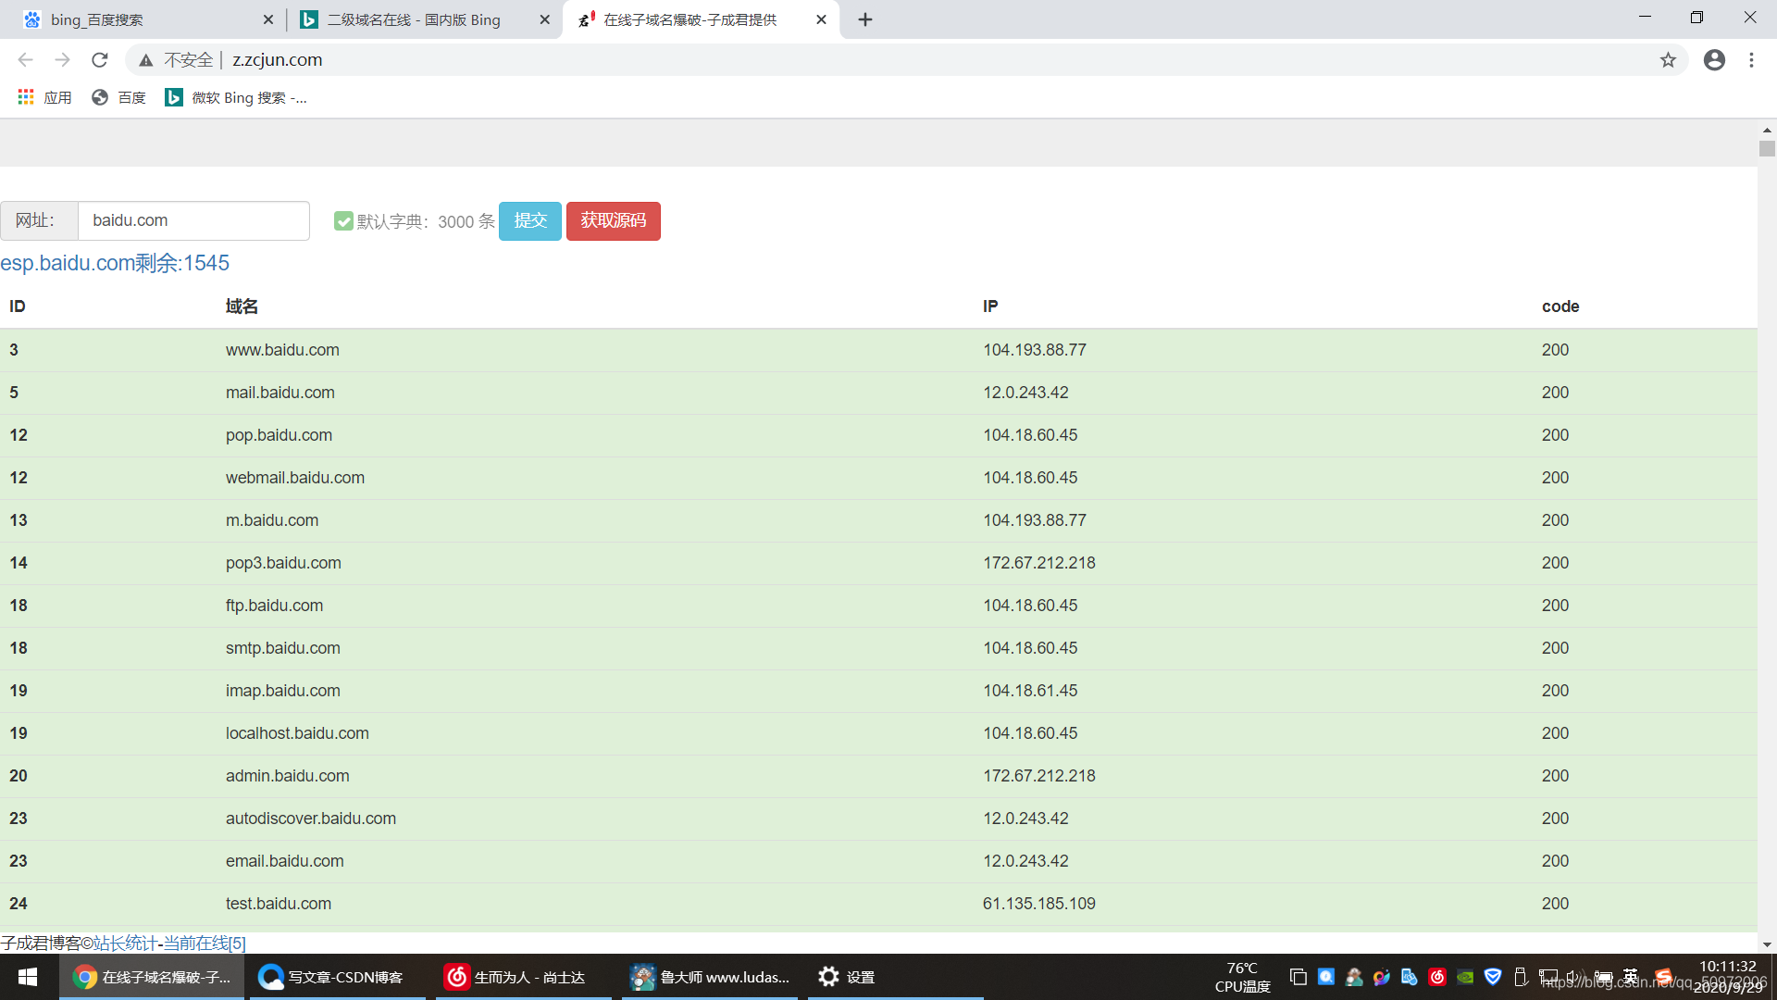Select the pop.baidu.com domain cell
Screen dimensions: 1777x1000
click(279, 435)
